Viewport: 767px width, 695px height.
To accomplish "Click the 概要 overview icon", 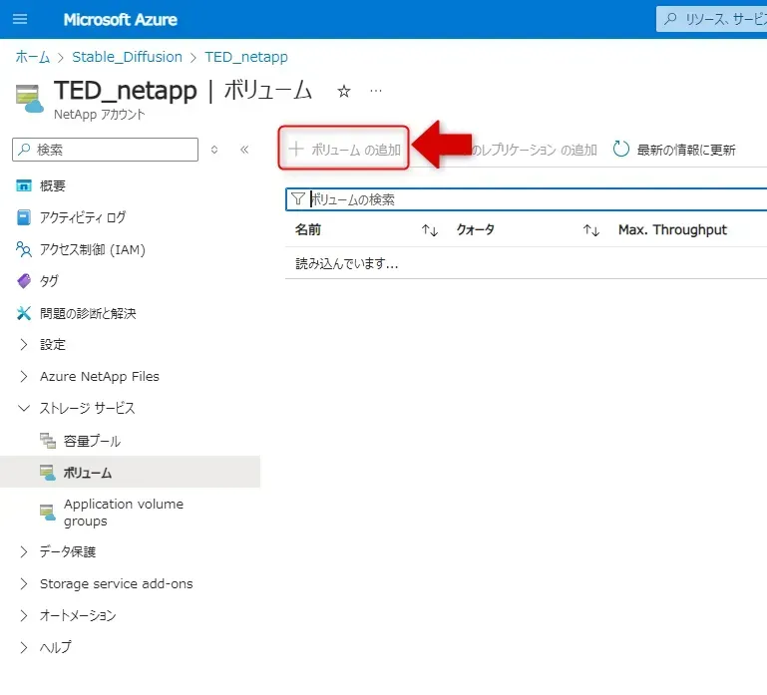I will point(24,185).
